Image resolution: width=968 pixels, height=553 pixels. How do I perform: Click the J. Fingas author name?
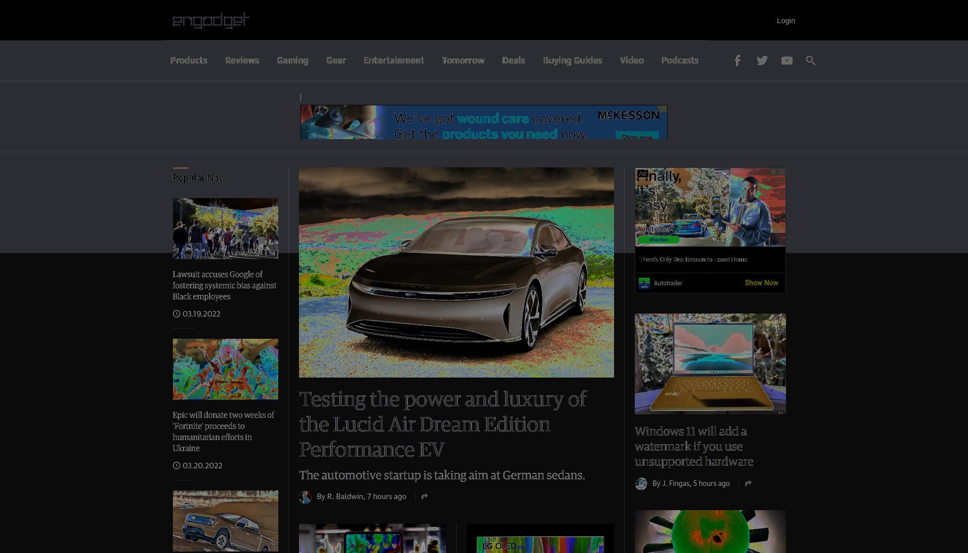click(x=676, y=483)
